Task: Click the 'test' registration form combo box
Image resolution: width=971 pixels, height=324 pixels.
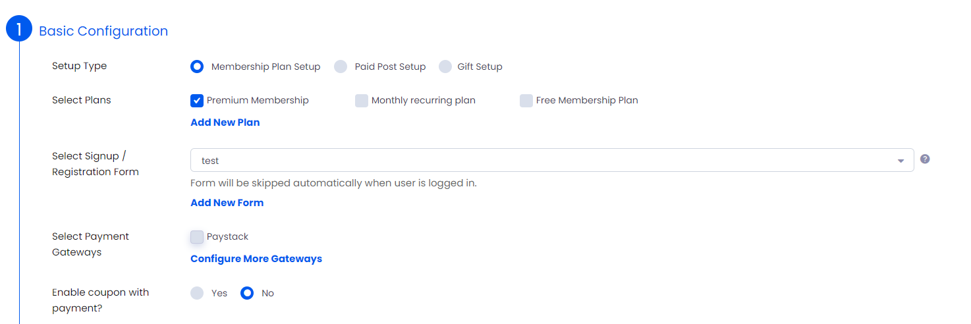Action: (540, 160)
